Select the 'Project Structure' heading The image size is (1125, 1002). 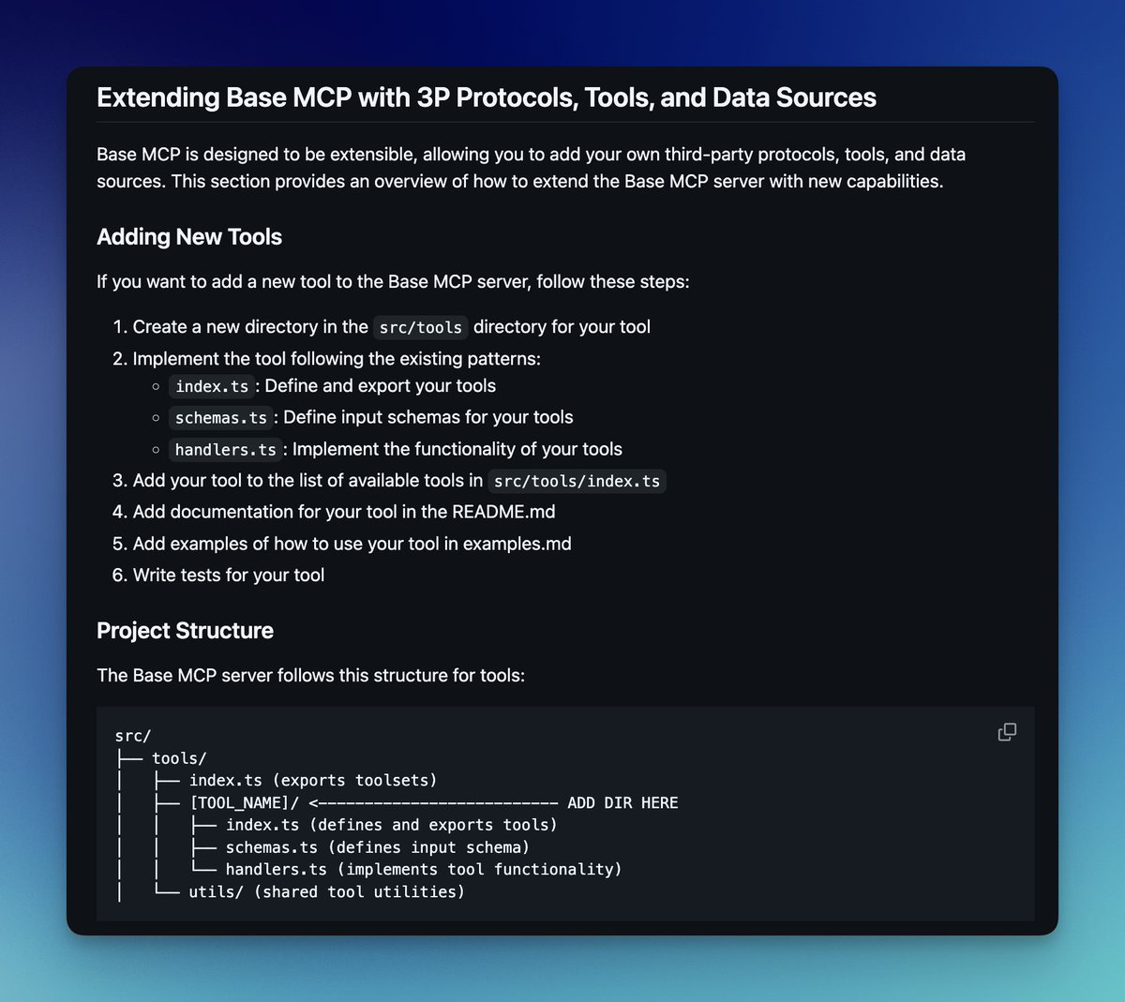pyautogui.click(x=185, y=631)
